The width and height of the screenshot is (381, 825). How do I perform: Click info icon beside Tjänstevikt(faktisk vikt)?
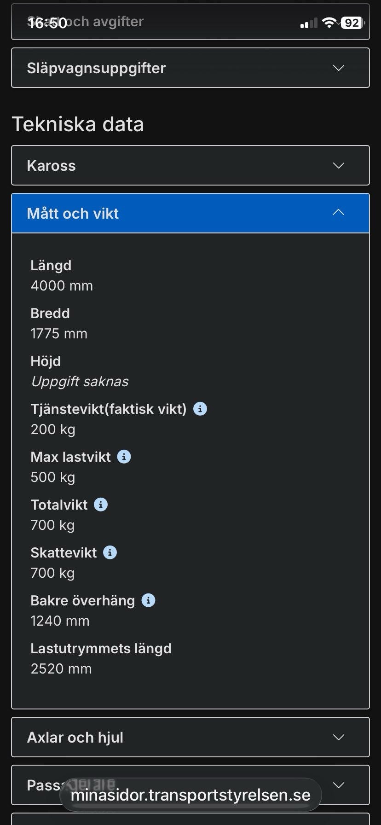pyautogui.click(x=200, y=409)
